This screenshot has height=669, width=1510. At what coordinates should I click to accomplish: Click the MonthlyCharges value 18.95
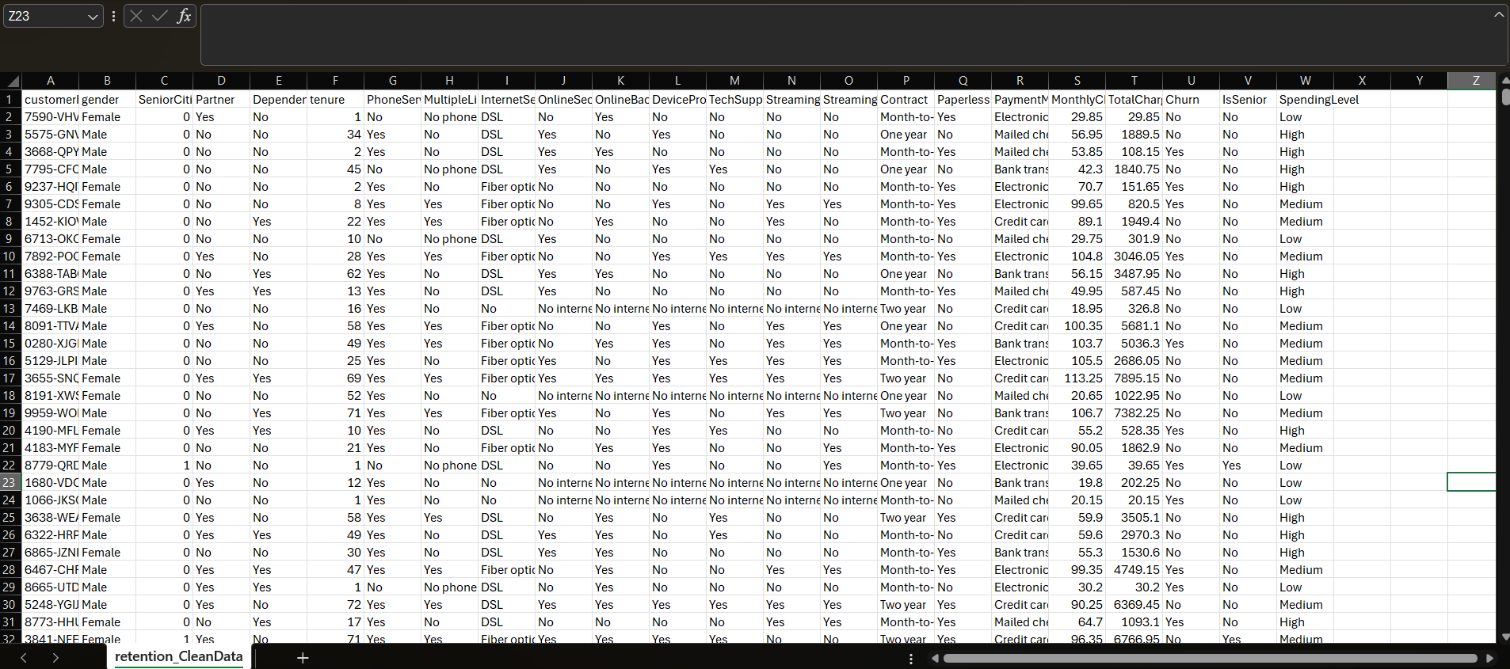tap(1077, 309)
